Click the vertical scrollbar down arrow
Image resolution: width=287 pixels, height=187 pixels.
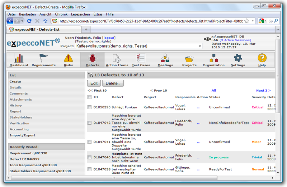pyautogui.click(x=278, y=173)
